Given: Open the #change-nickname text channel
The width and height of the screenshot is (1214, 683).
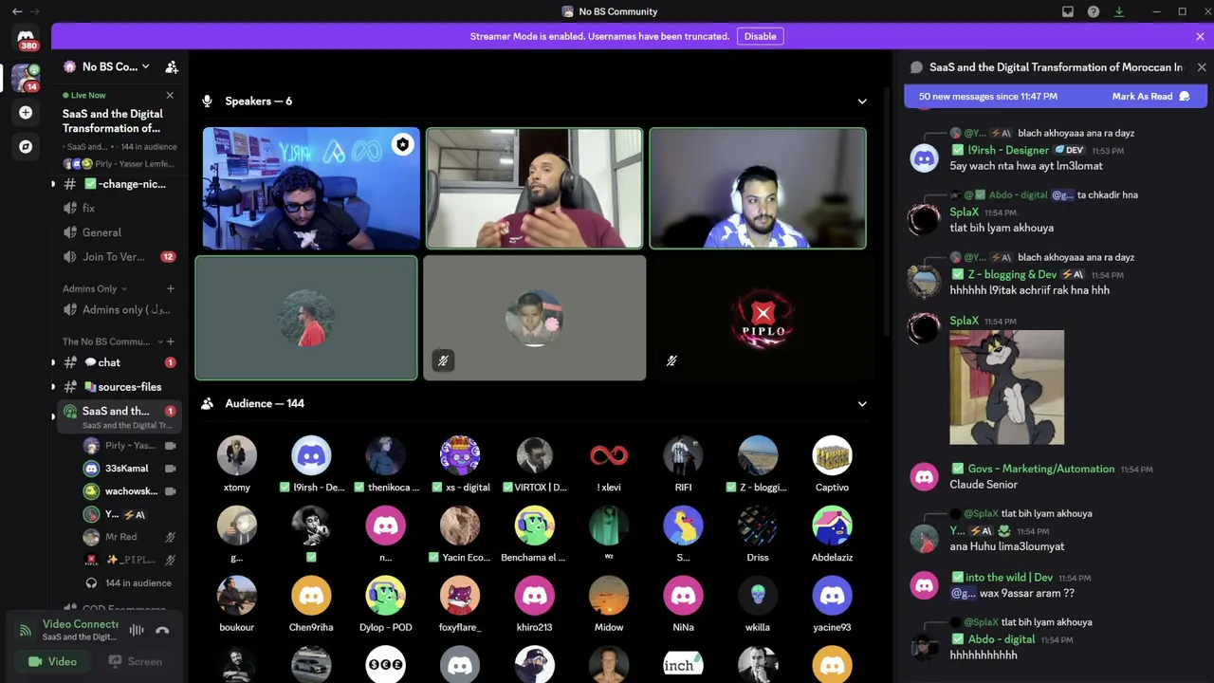Looking at the screenshot, I should click(x=120, y=184).
